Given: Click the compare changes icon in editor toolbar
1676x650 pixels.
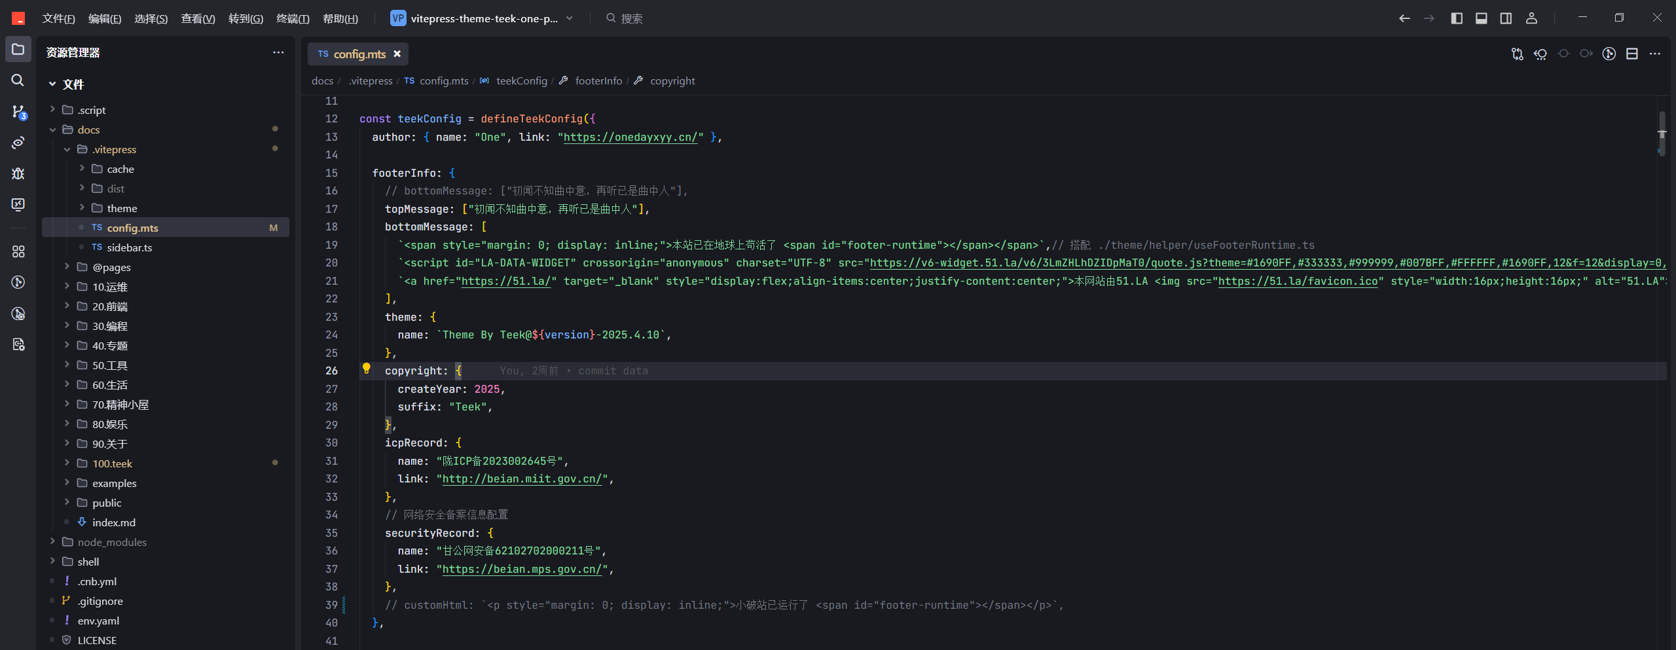Looking at the screenshot, I should [x=1518, y=54].
